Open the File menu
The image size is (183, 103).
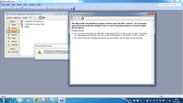(4, 5)
